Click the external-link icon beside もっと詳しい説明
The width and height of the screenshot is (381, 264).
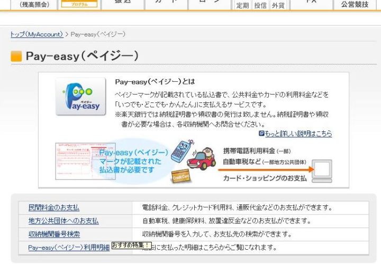(x=261, y=134)
